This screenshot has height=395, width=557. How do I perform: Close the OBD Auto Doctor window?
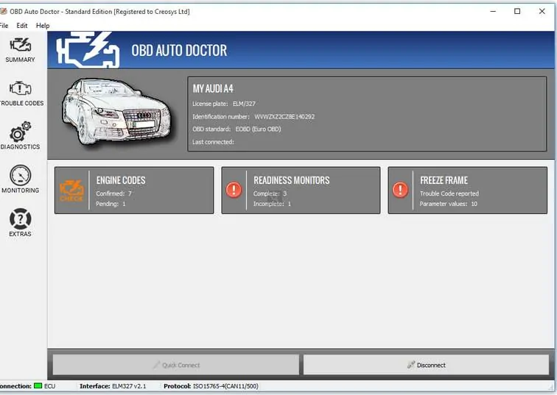click(x=542, y=11)
